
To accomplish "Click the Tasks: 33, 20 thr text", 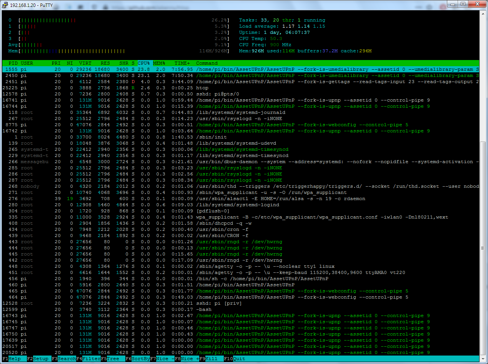I will (x=265, y=20).
